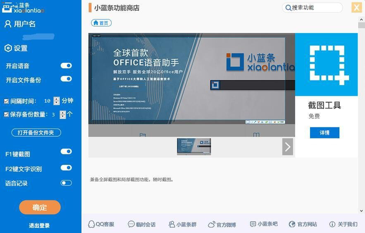
Task: Click the 小蓝条功能商店 heading
Action: point(117,8)
